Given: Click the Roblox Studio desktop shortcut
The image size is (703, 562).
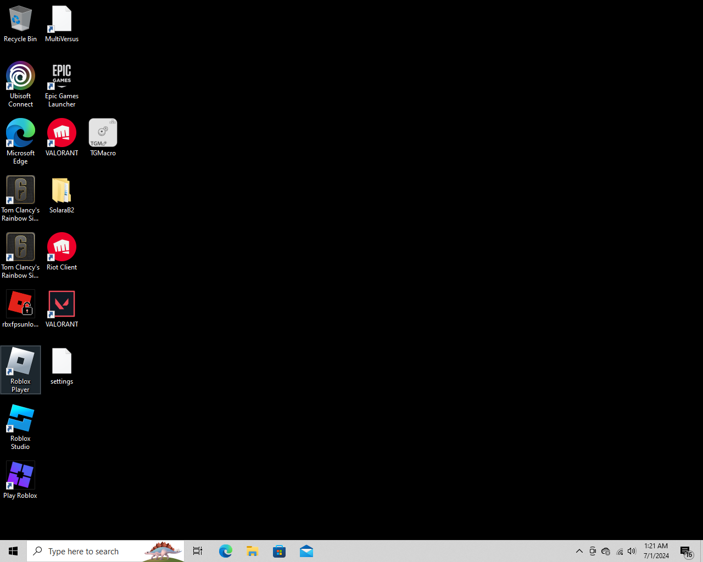Looking at the screenshot, I should [x=20, y=427].
